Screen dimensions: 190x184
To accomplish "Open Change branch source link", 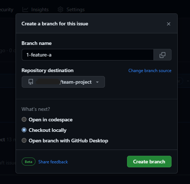I will (150, 71).
